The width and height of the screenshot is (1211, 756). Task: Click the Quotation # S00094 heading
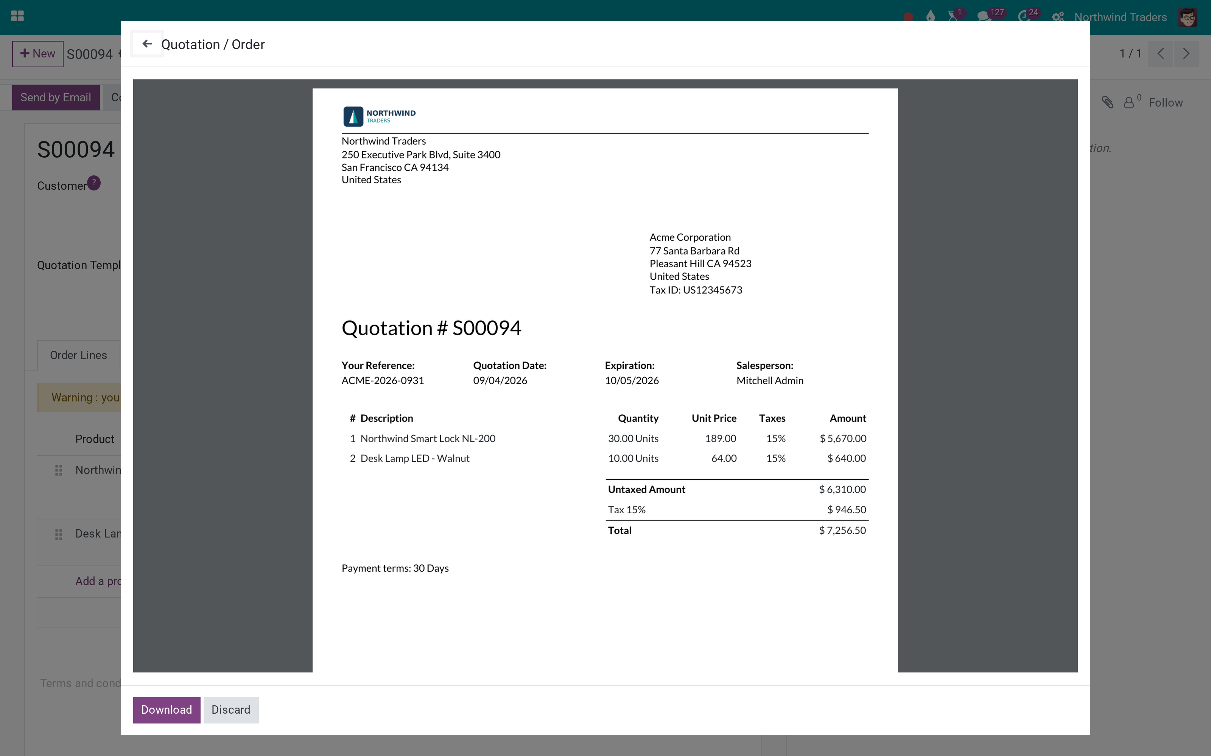[x=431, y=328]
